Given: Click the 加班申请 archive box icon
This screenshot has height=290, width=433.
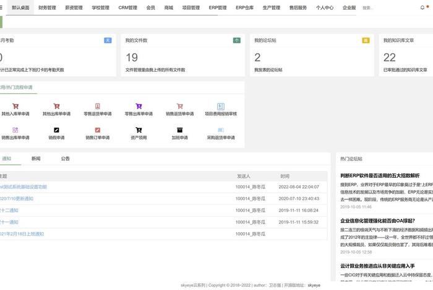Looking at the screenshot, I should pos(180,130).
